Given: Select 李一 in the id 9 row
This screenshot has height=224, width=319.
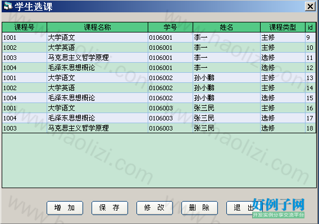Looking at the screenshot, I should [x=227, y=38].
